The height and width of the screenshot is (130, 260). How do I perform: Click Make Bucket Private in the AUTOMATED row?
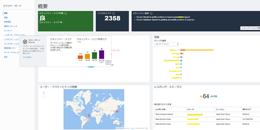[x=163, y=119]
